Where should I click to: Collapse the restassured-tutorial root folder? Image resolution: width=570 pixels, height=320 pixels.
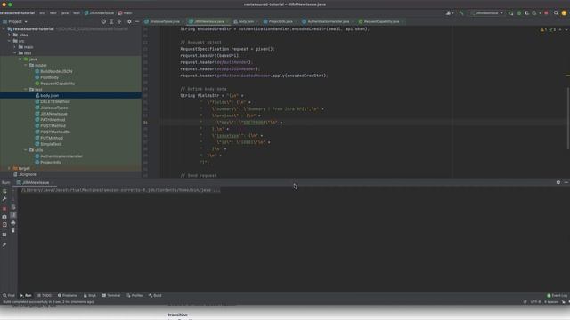4,29
